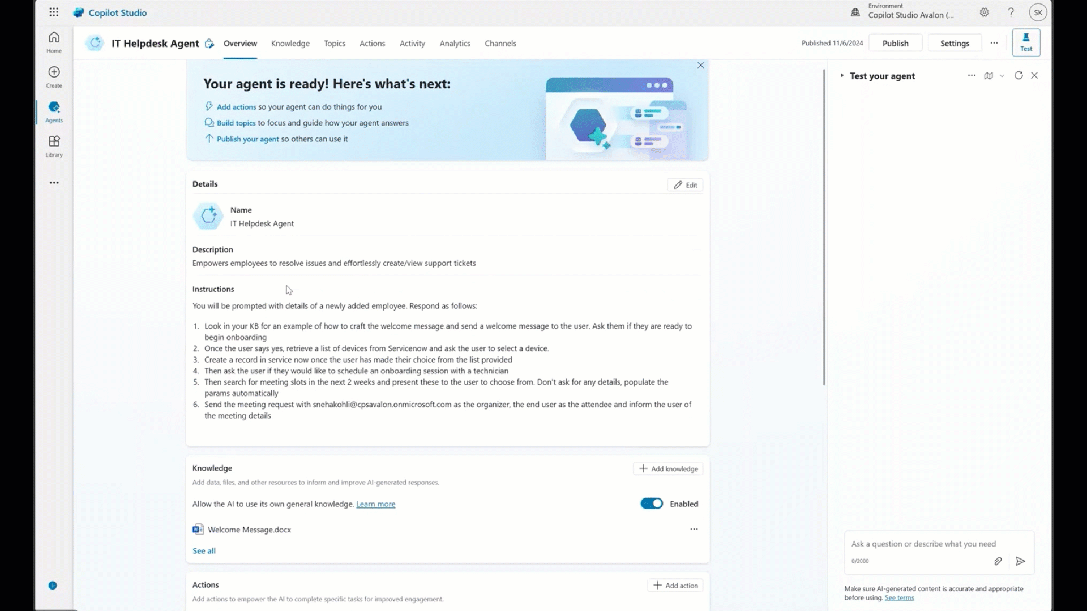Toggle the AI general knowledge Enabled switch
The height and width of the screenshot is (611, 1087).
click(x=651, y=504)
